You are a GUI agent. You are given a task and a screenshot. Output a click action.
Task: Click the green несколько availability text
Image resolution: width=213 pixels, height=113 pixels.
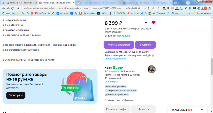(x=123, y=36)
